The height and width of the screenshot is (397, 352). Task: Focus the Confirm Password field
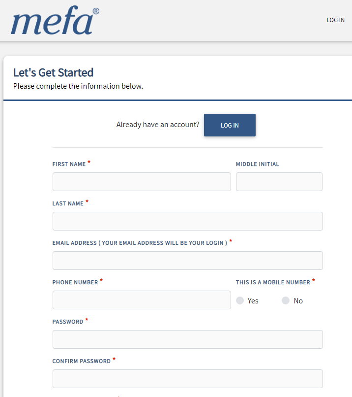click(x=187, y=379)
